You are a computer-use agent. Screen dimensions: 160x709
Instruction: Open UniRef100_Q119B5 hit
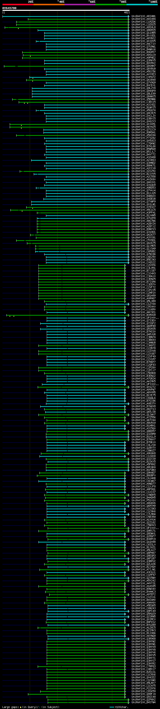(143, 33)
